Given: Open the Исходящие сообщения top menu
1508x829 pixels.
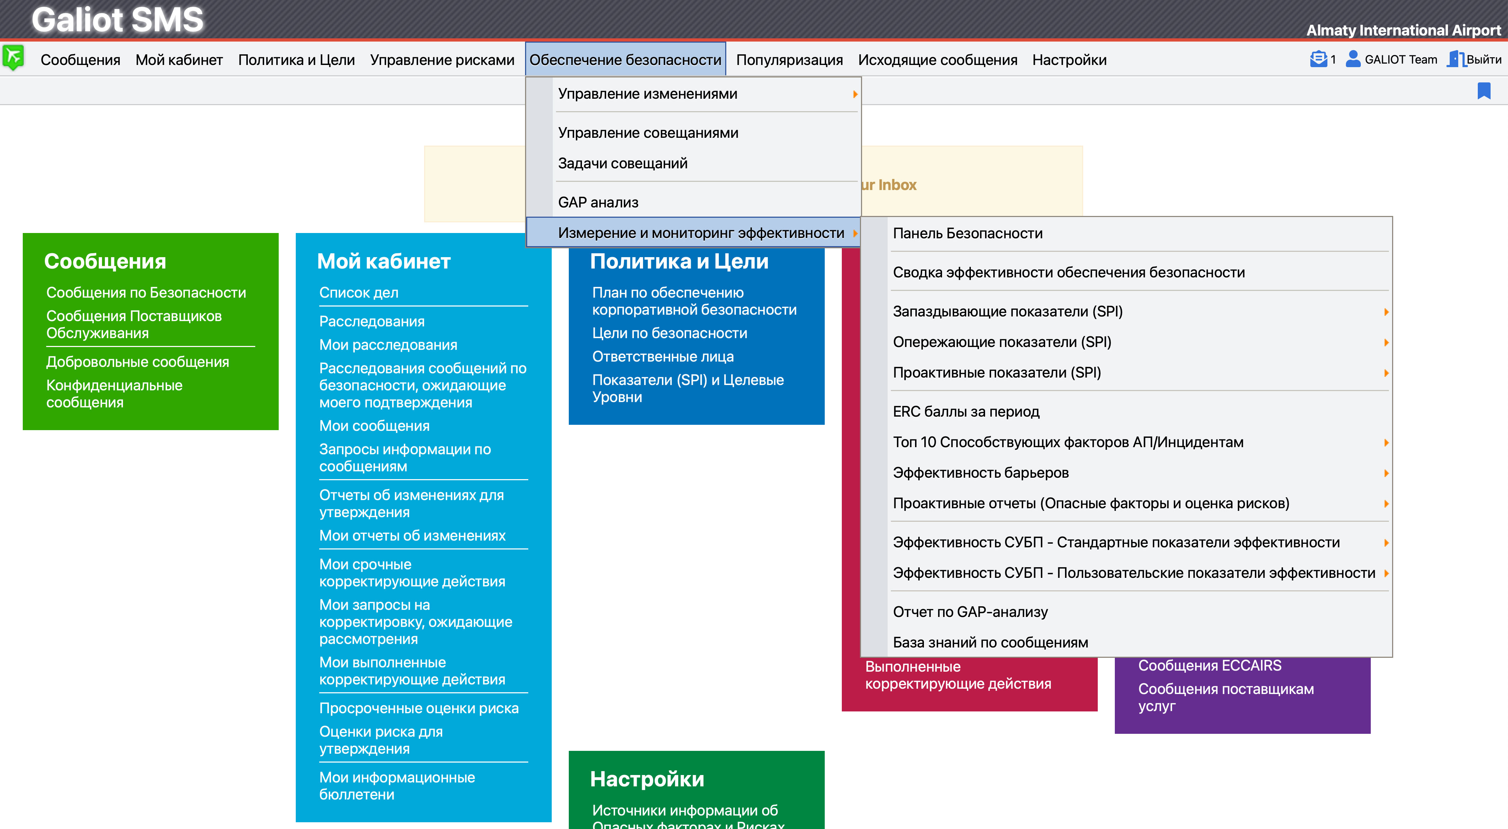Looking at the screenshot, I should tap(937, 60).
